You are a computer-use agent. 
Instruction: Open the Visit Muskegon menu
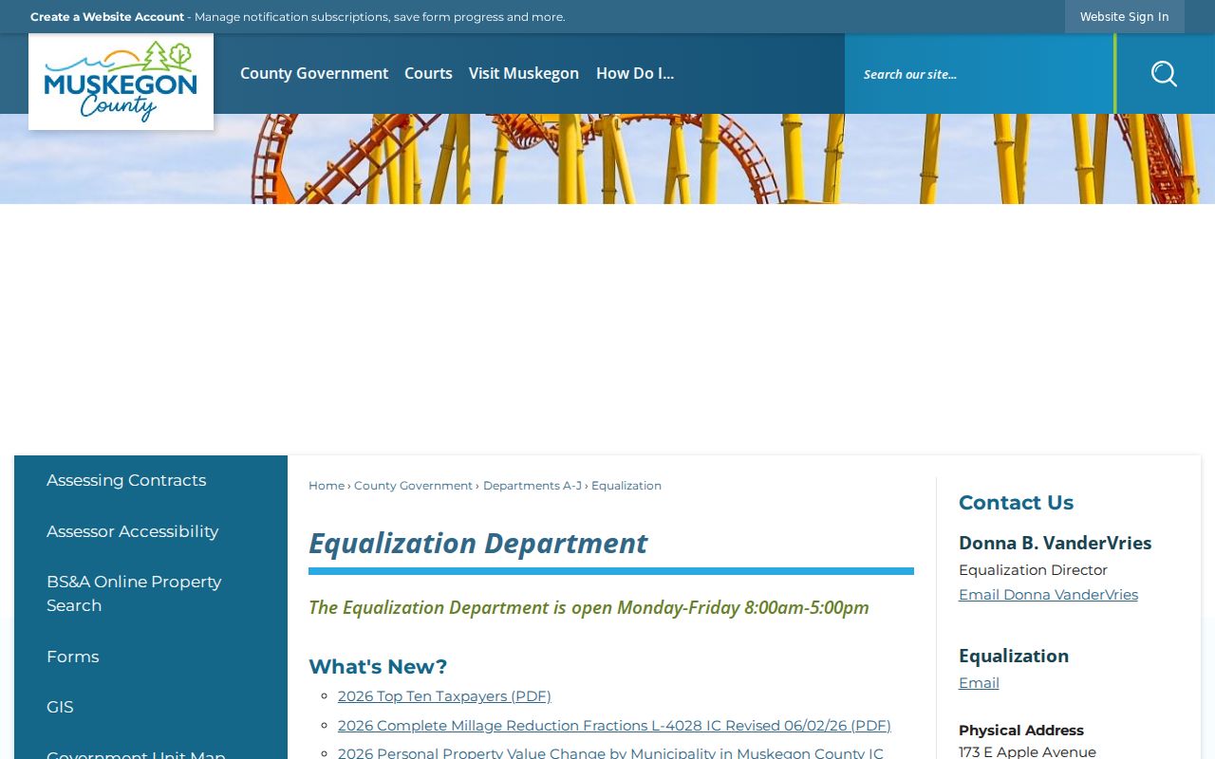[524, 73]
